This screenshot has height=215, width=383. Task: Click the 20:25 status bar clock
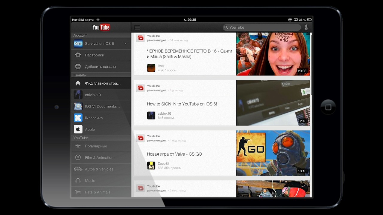coord(191,20)
